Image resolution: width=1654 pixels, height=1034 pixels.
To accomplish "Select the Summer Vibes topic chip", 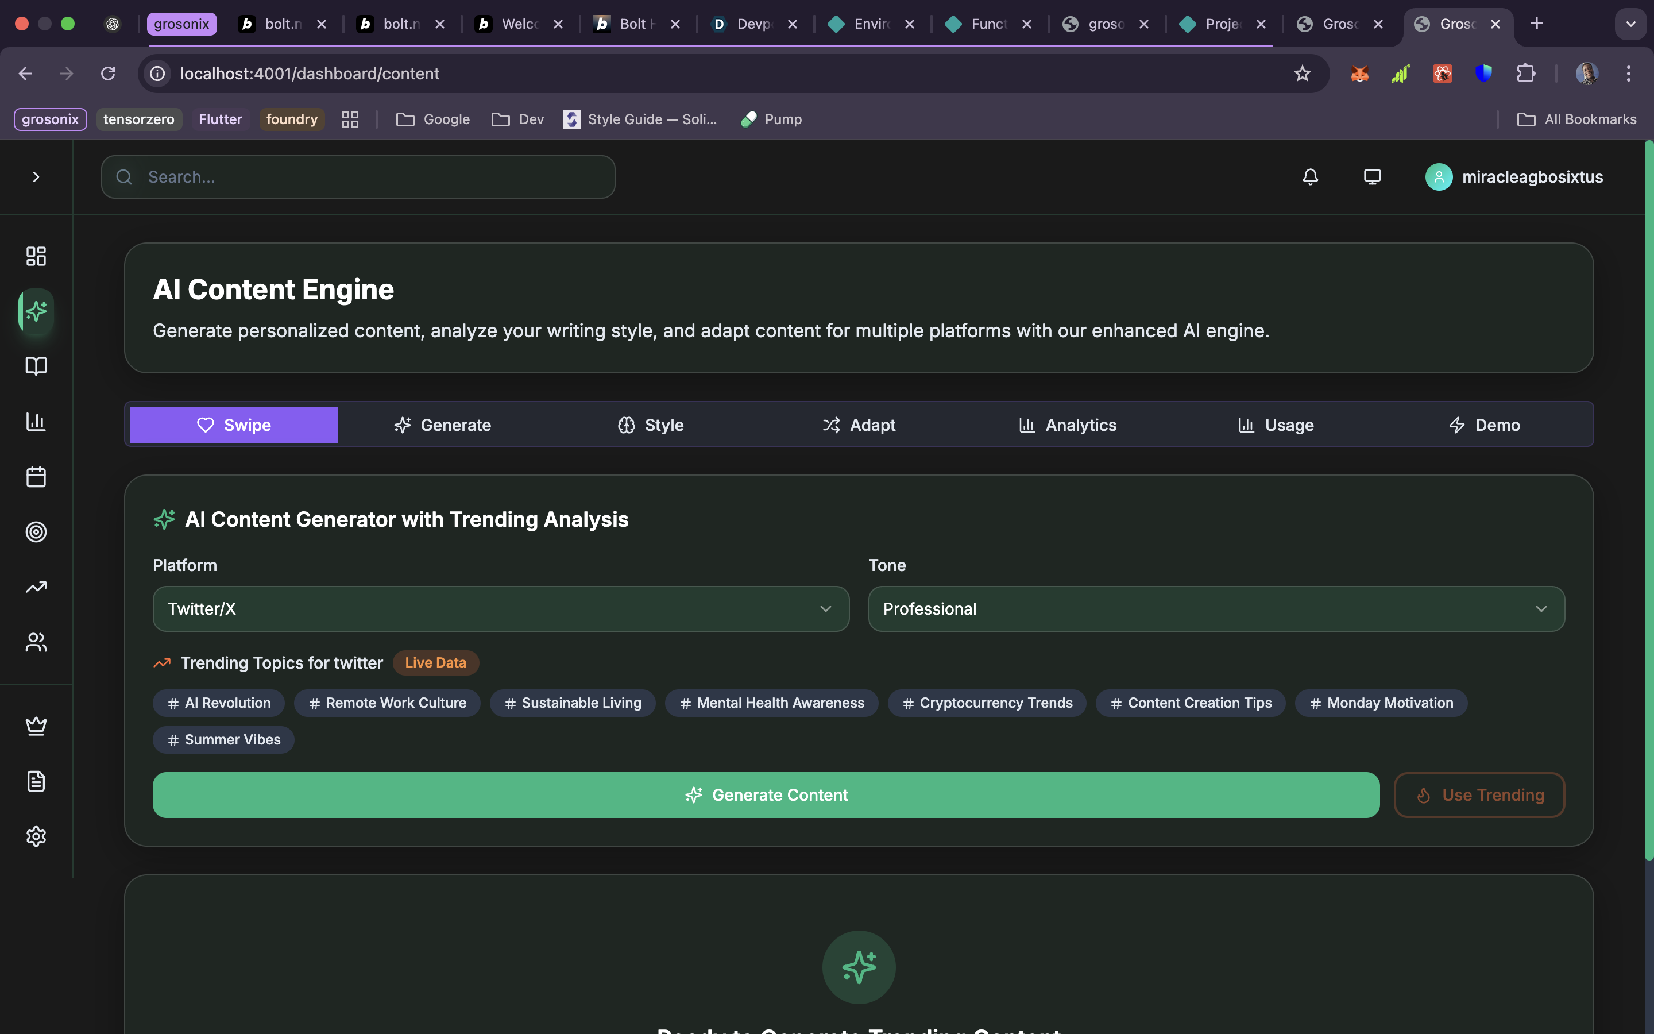I will pyautogui.click(x=223, y=740).
